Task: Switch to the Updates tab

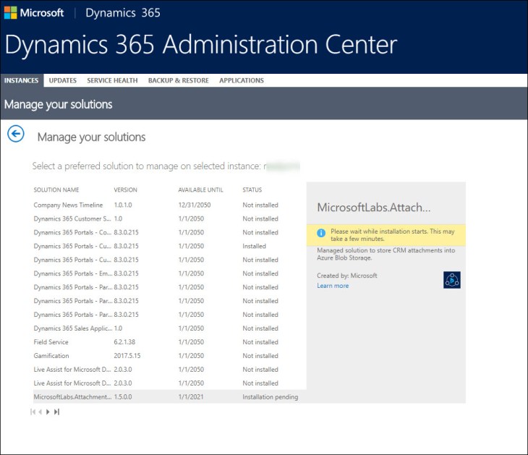Action: tap(63, 80)
